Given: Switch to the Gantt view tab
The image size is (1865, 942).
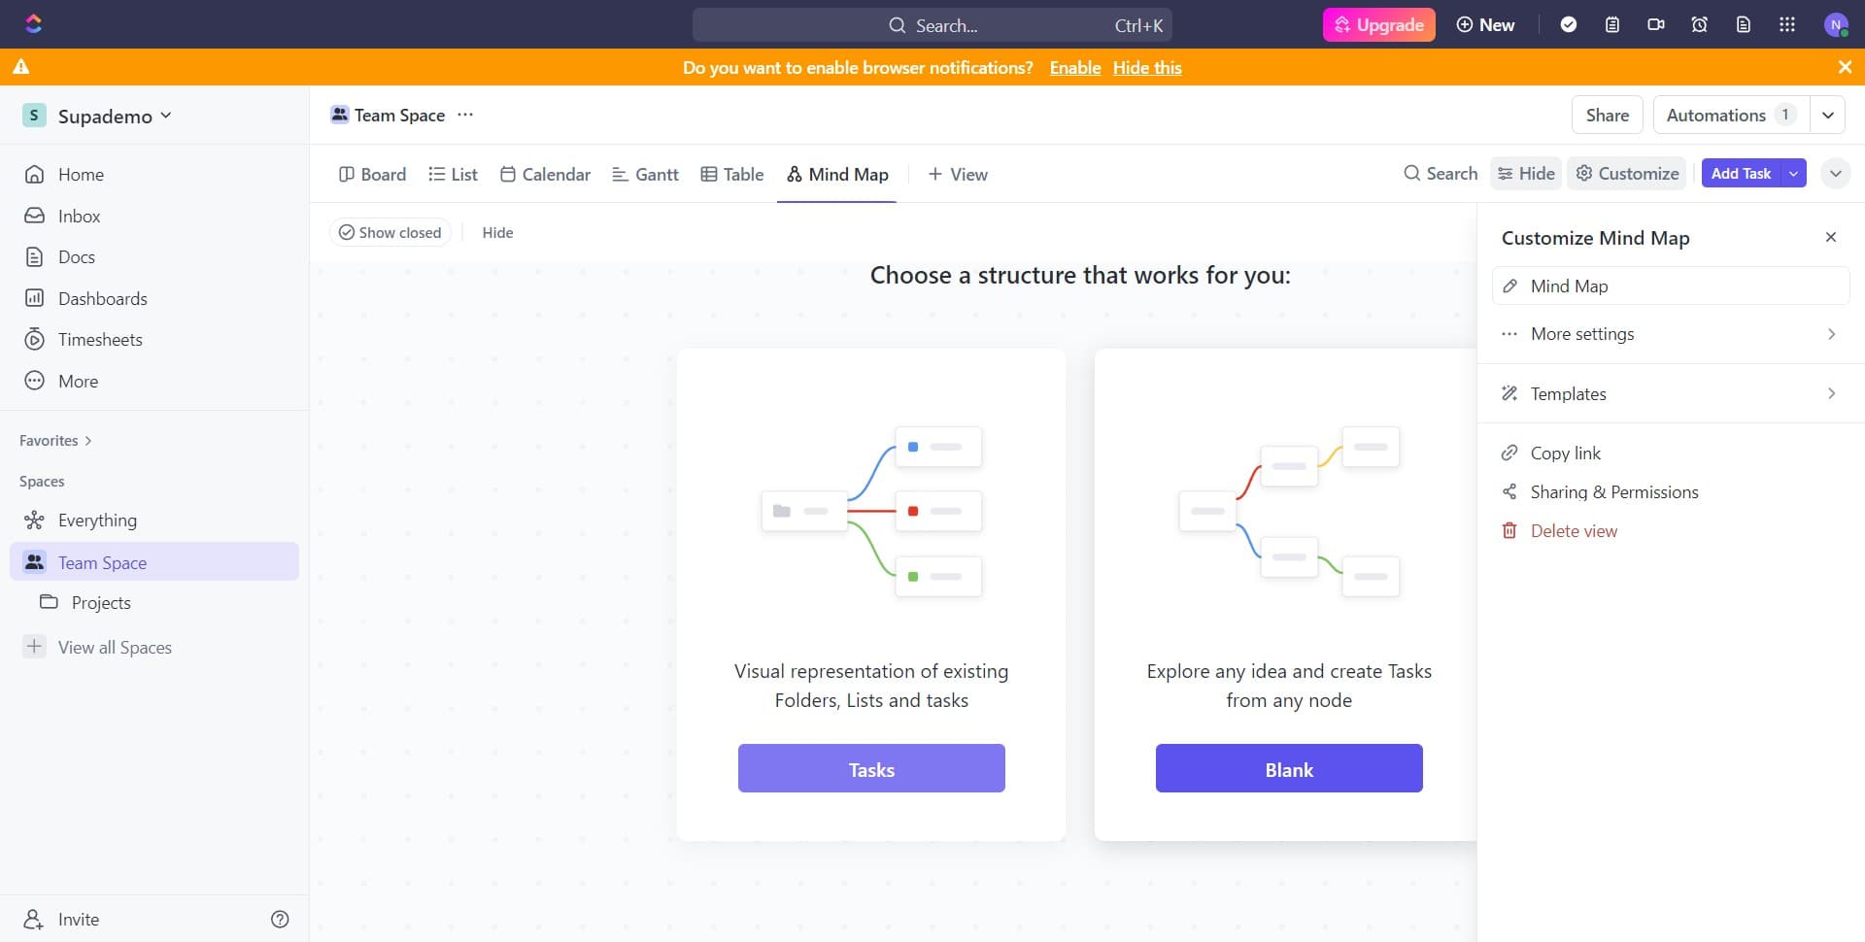Looking at the screenshot, I should pos(645,174).
